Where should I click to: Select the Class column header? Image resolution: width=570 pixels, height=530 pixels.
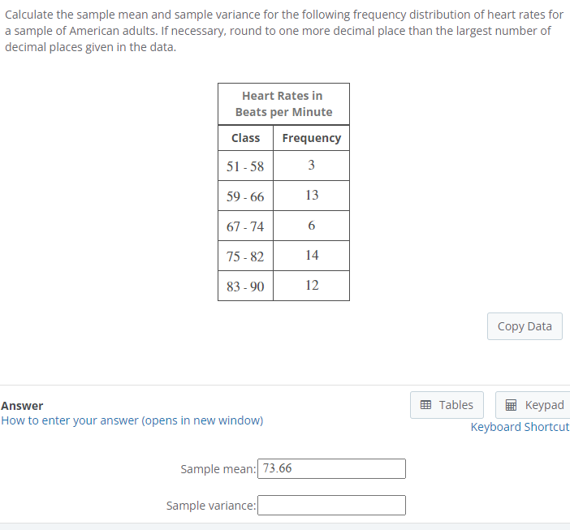tap(245, 138)
